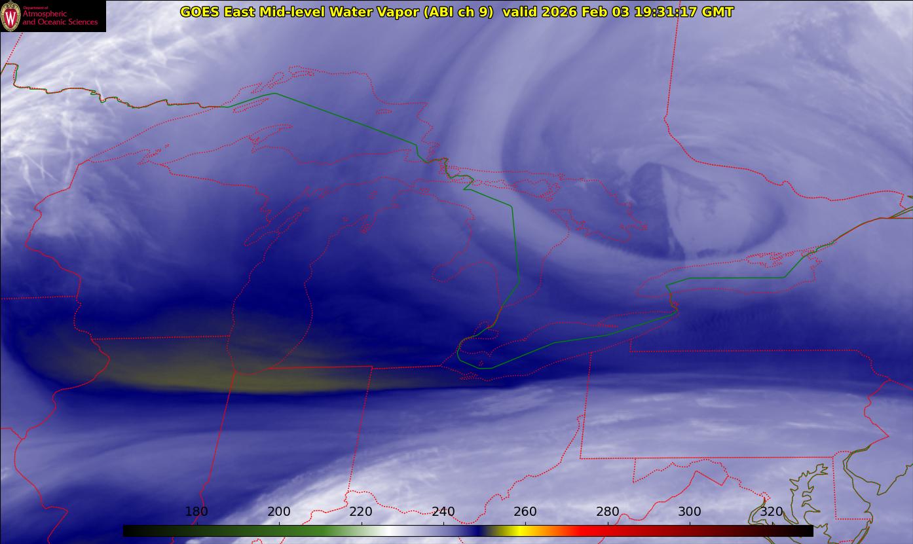The width and height of the screenshot is (913, 544).
Task: Select the 300 colorbar value label
Action: [x=690, y=512]
